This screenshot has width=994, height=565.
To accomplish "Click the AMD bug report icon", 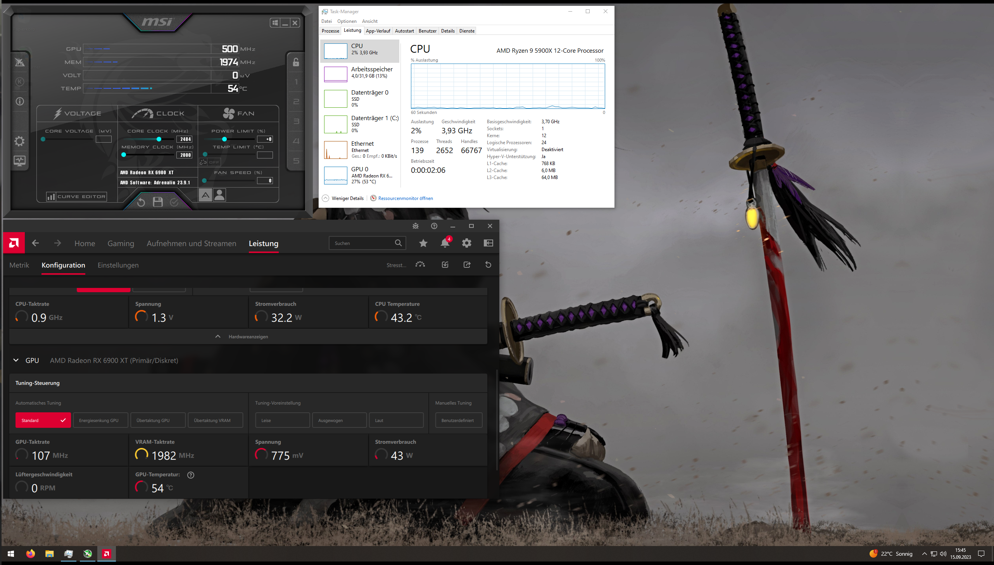I will (x=415, y=226).
